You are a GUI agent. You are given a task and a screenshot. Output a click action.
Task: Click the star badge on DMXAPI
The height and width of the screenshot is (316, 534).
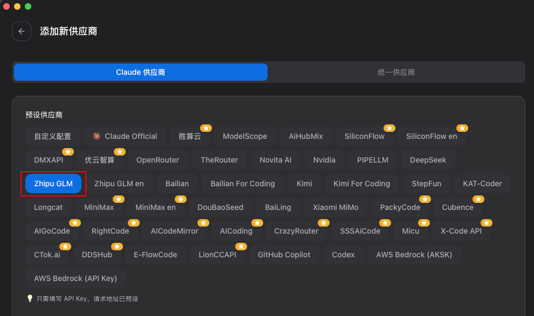(x=68, y=152)
